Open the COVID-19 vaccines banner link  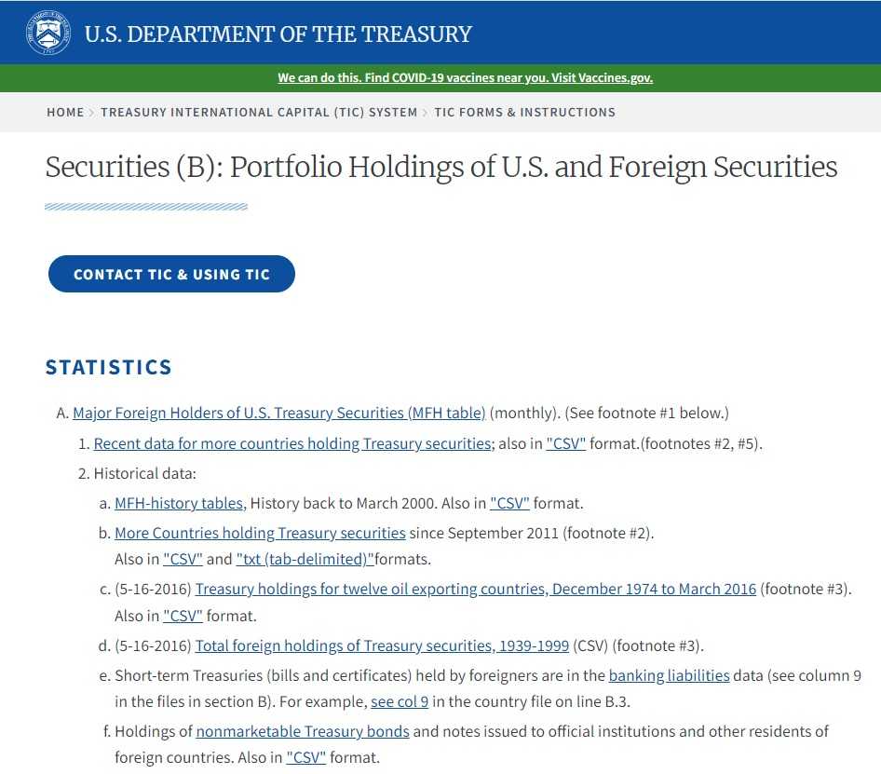coord(465,77)
